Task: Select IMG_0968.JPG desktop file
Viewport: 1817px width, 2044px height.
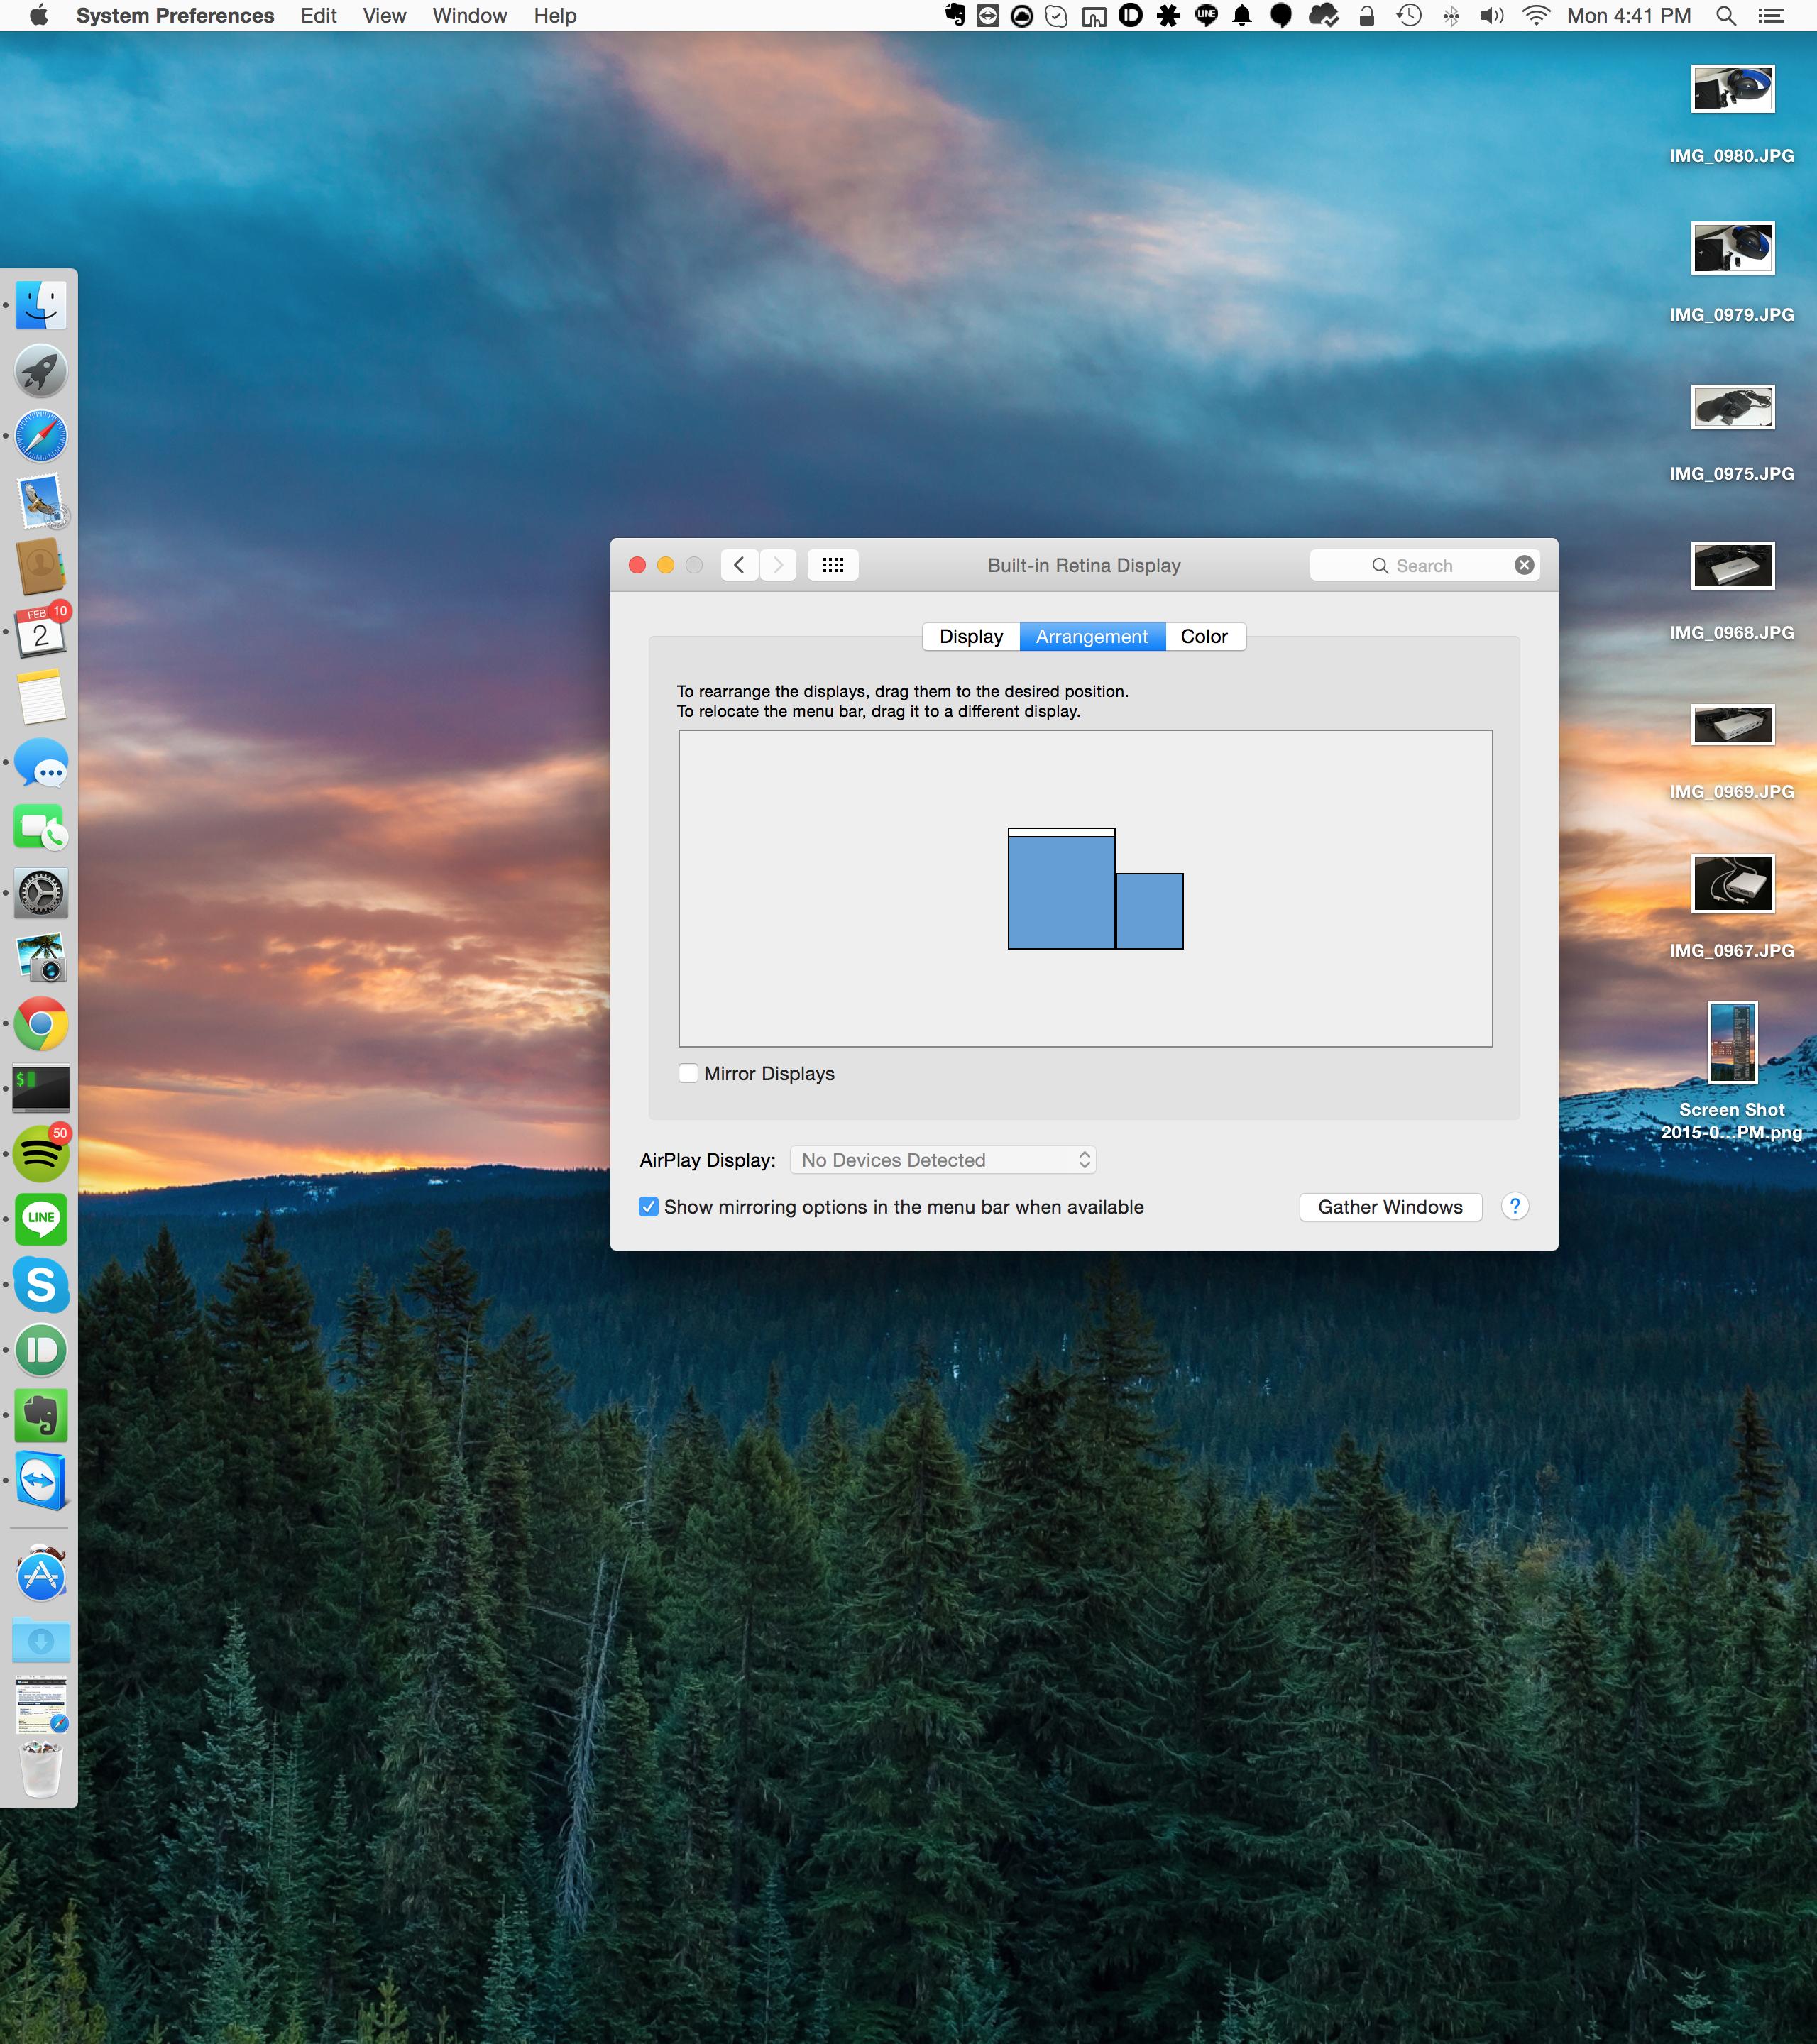Action: pyautogui.click(x=1732, y=591)
